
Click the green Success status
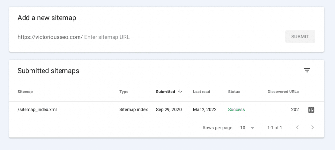236,110
